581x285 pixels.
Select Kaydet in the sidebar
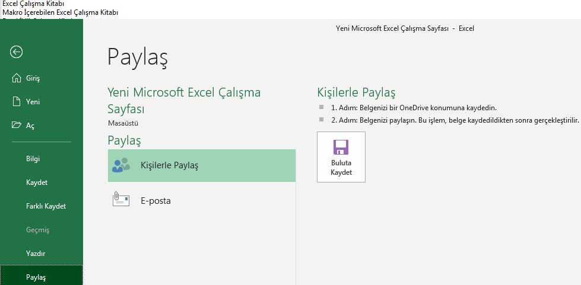[42, 182]
